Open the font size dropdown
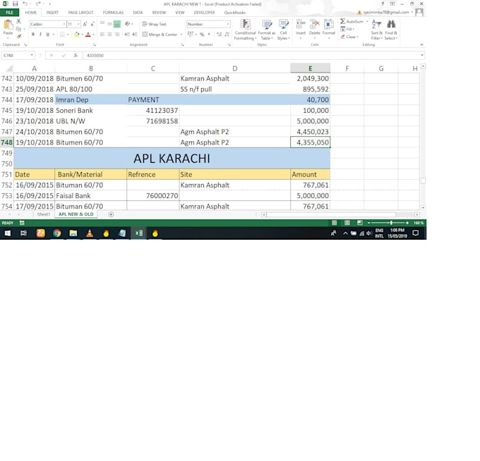This screenshot has width=480, height=461. (x=78, y=24)
